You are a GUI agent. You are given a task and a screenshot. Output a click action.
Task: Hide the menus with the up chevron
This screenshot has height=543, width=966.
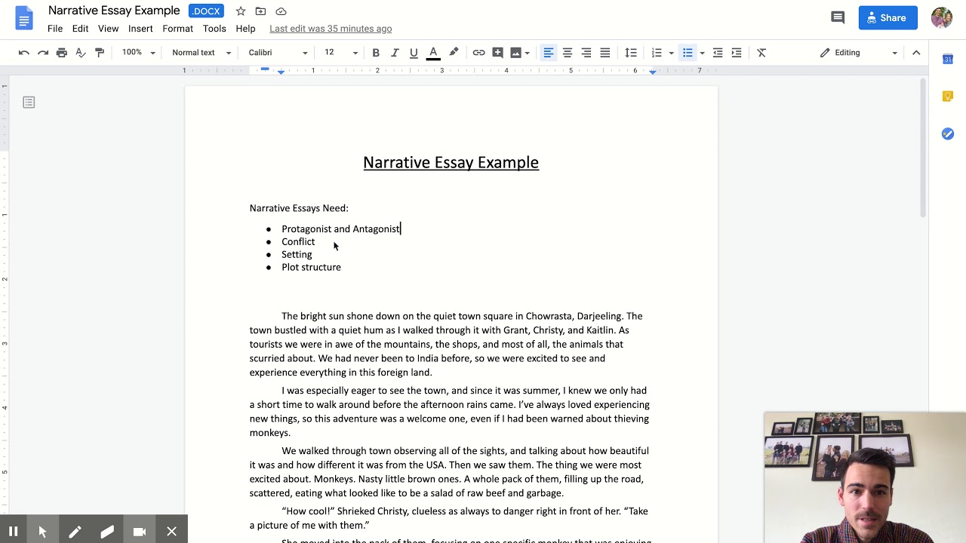click(x=916, y=53)
